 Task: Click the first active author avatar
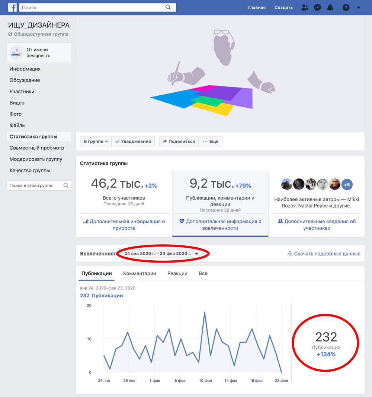[x=287, y=184]
